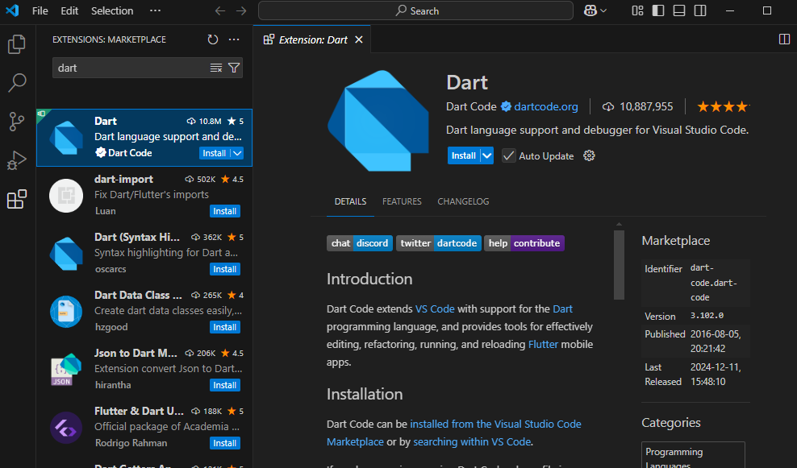This screenshot has width=797, height=468.
Task: Click the Dart Syntax Highlighting extension icon
Action: (x=66, y=253)
